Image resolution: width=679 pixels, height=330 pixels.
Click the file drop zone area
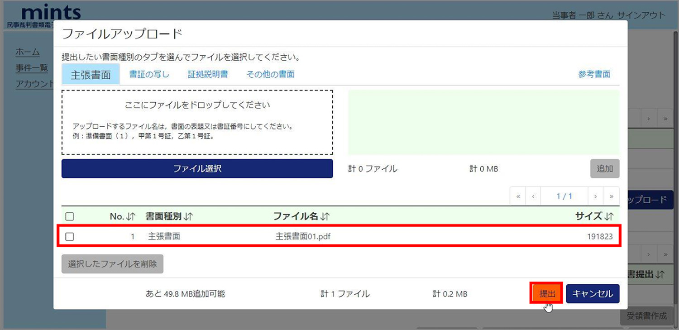197,122
